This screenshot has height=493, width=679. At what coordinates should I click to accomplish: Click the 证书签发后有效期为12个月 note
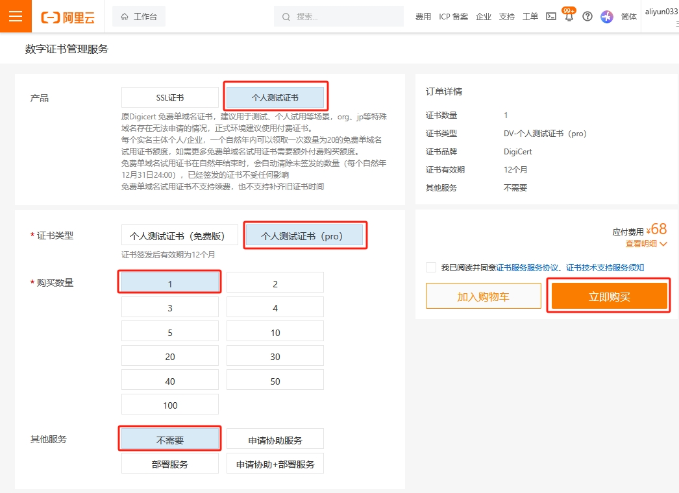pos(168,254)
